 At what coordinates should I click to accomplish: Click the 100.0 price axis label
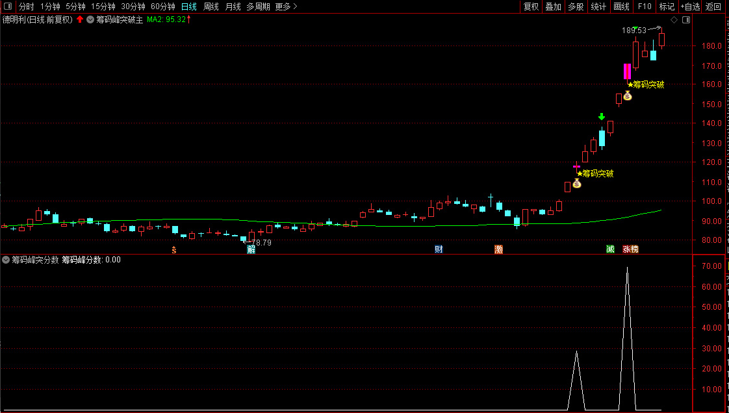(x=712, y=201)
